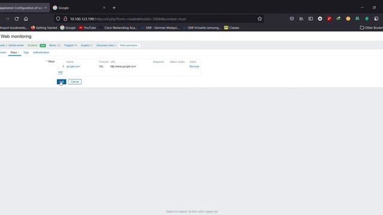
Task: Click the rightmost square toolbar icon
Action: click(x=376, y=19)
